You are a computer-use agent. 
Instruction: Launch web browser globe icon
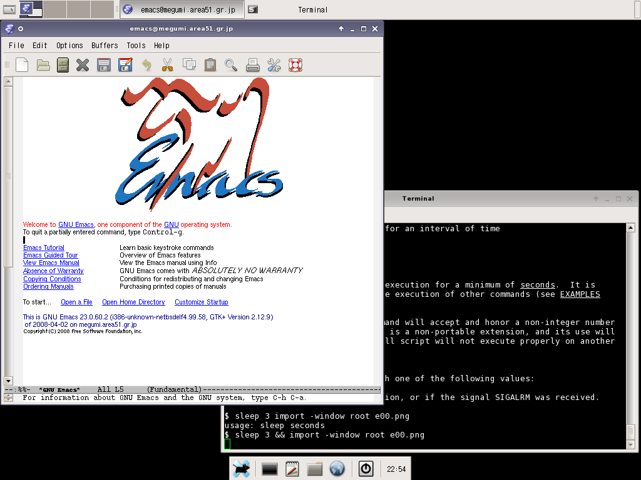click(x=337, y=469)
